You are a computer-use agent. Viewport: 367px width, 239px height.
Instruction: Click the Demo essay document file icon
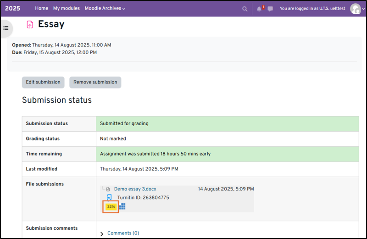108,189
